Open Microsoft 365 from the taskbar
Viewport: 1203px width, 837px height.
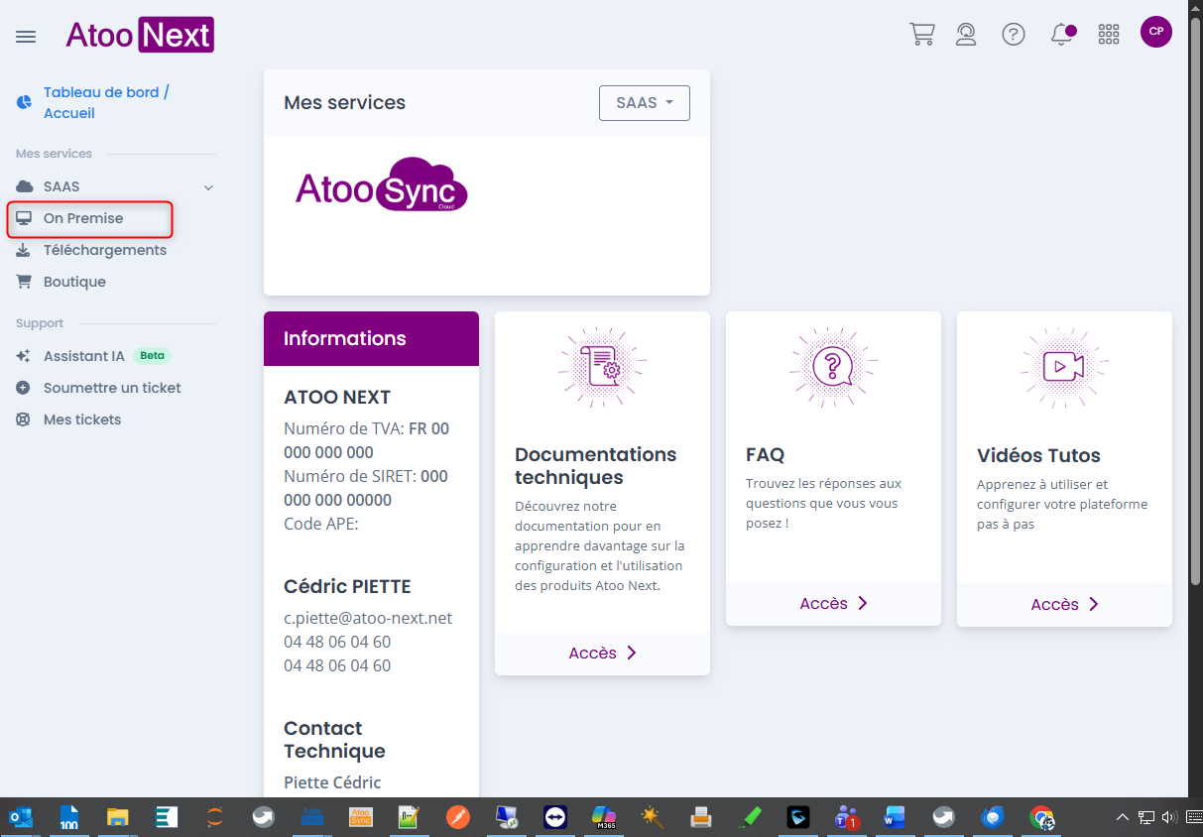point(604,817)
